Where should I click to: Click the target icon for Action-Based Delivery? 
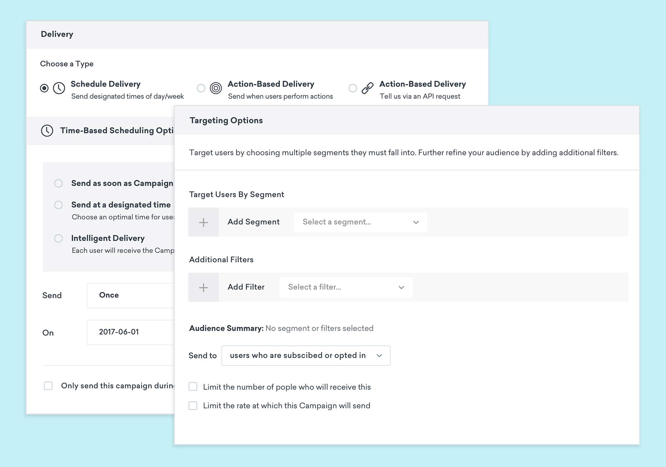coord(216,88)
